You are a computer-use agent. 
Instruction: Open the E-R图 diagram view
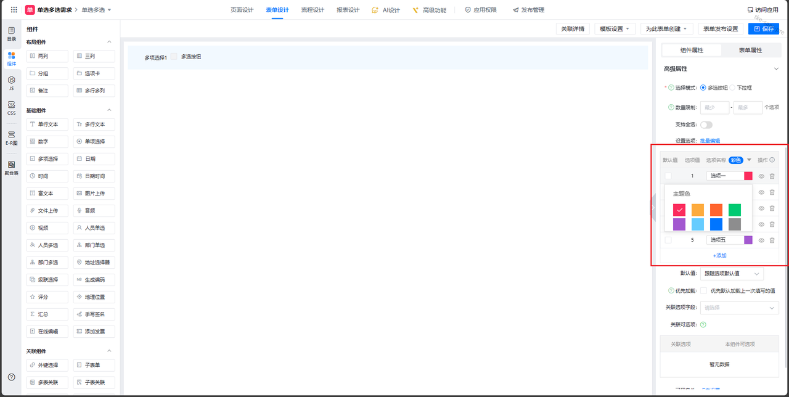(11, 137)
